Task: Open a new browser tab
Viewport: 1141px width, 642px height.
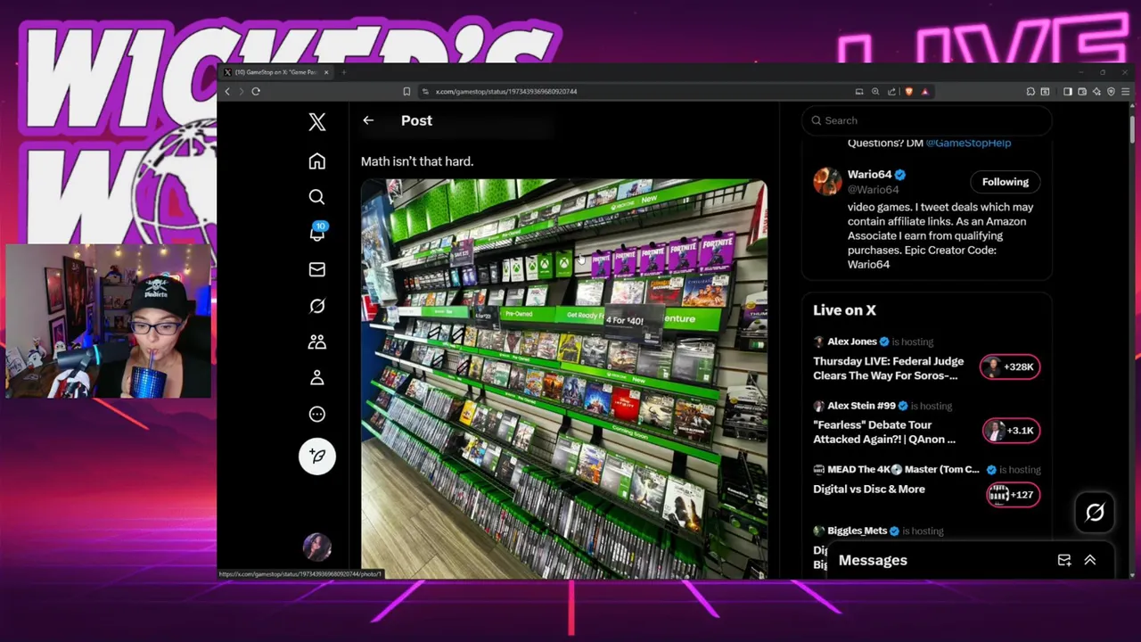Action: tap(344, 72)
